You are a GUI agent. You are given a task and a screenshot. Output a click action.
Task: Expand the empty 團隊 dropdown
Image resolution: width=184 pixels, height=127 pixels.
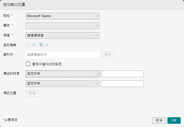click(x=63, y=26)
